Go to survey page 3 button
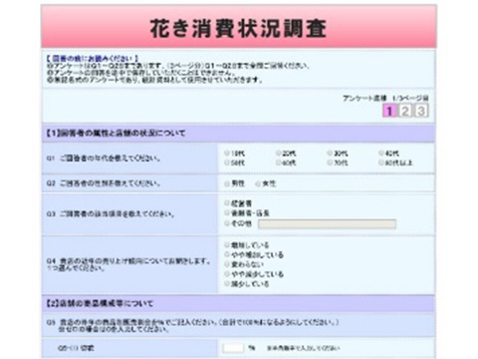 (421, 111)
